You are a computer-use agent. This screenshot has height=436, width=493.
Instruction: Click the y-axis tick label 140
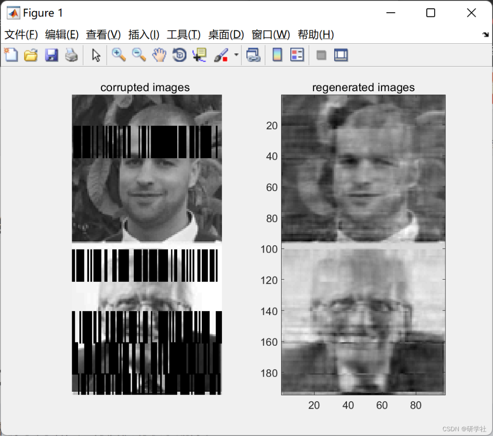click(269, 311)
